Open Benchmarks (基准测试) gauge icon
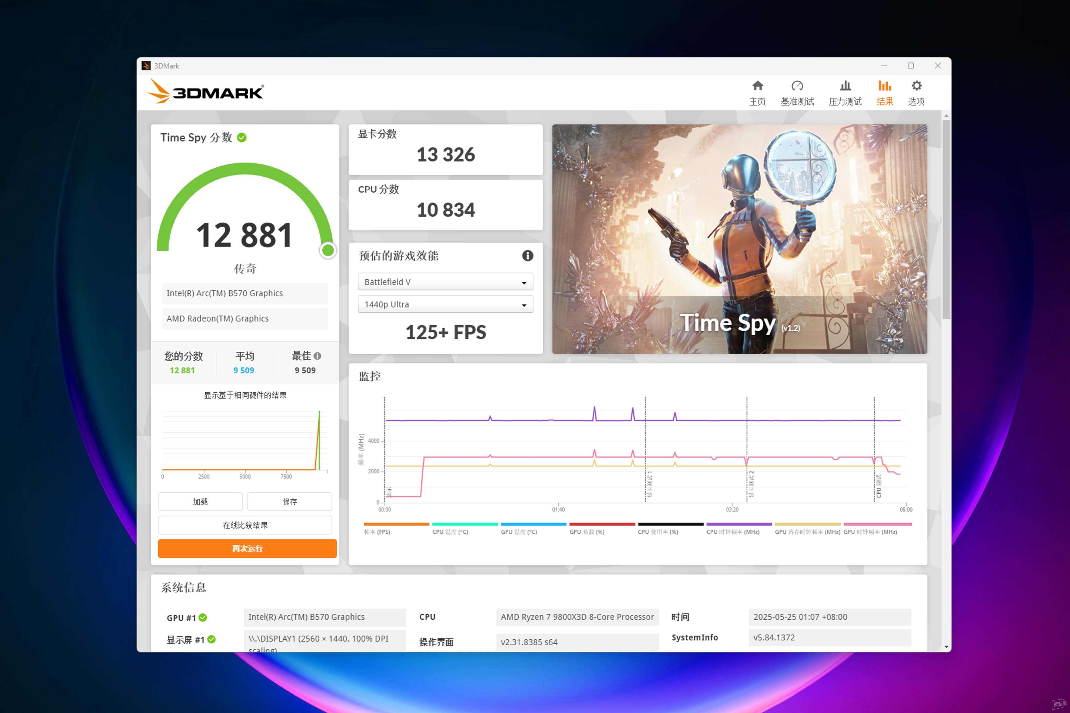The width and height of the screenshot is (1070, 713). click(x=797, y=86)
